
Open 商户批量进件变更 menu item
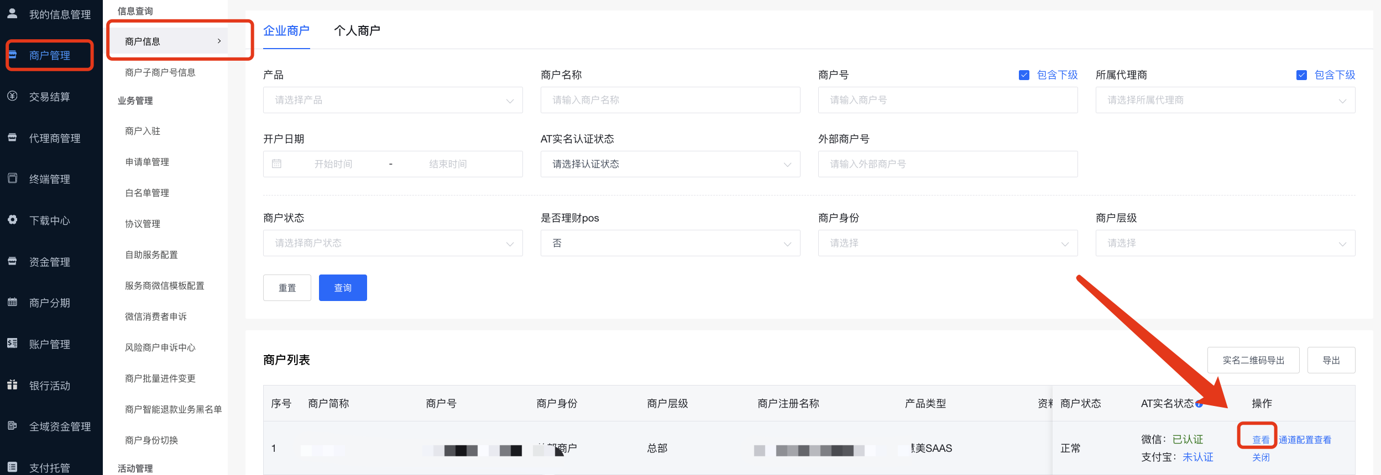click(x=160, y=378)
